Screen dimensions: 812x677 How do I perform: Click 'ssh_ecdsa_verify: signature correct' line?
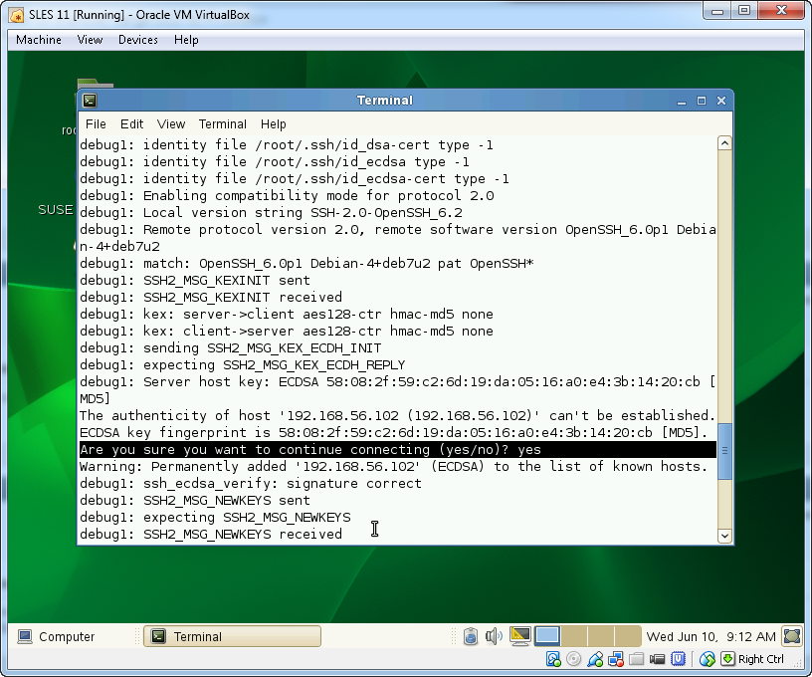point(251,484)
